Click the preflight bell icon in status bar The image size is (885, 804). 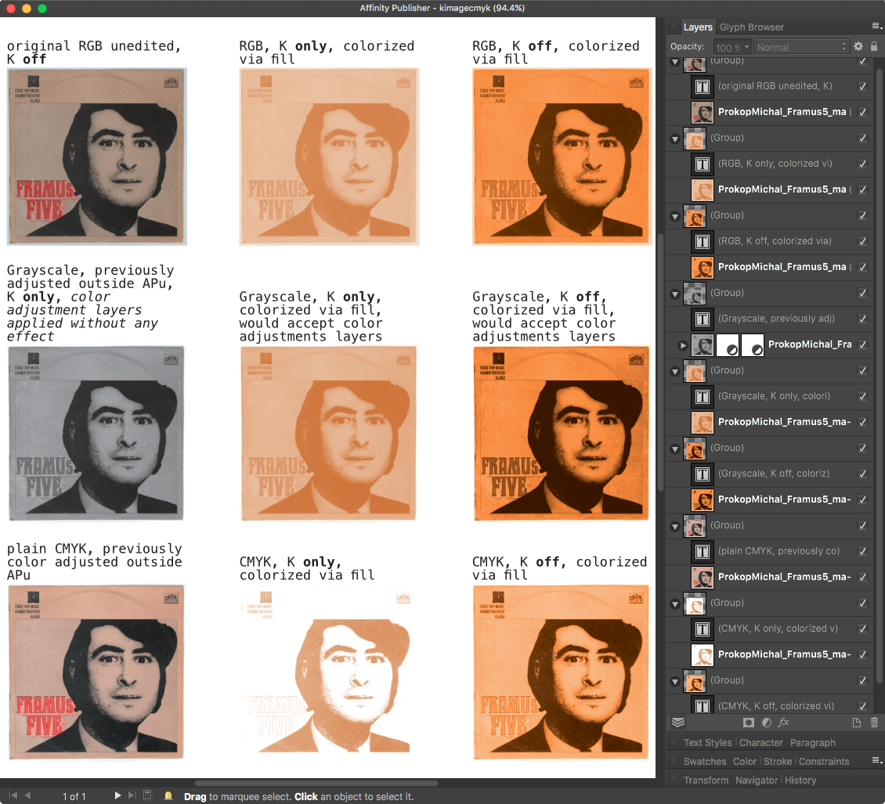click(x=168, y=795)
